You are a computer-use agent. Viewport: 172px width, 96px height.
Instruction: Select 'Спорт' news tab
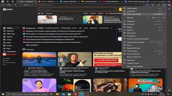(x=86, y=28)
